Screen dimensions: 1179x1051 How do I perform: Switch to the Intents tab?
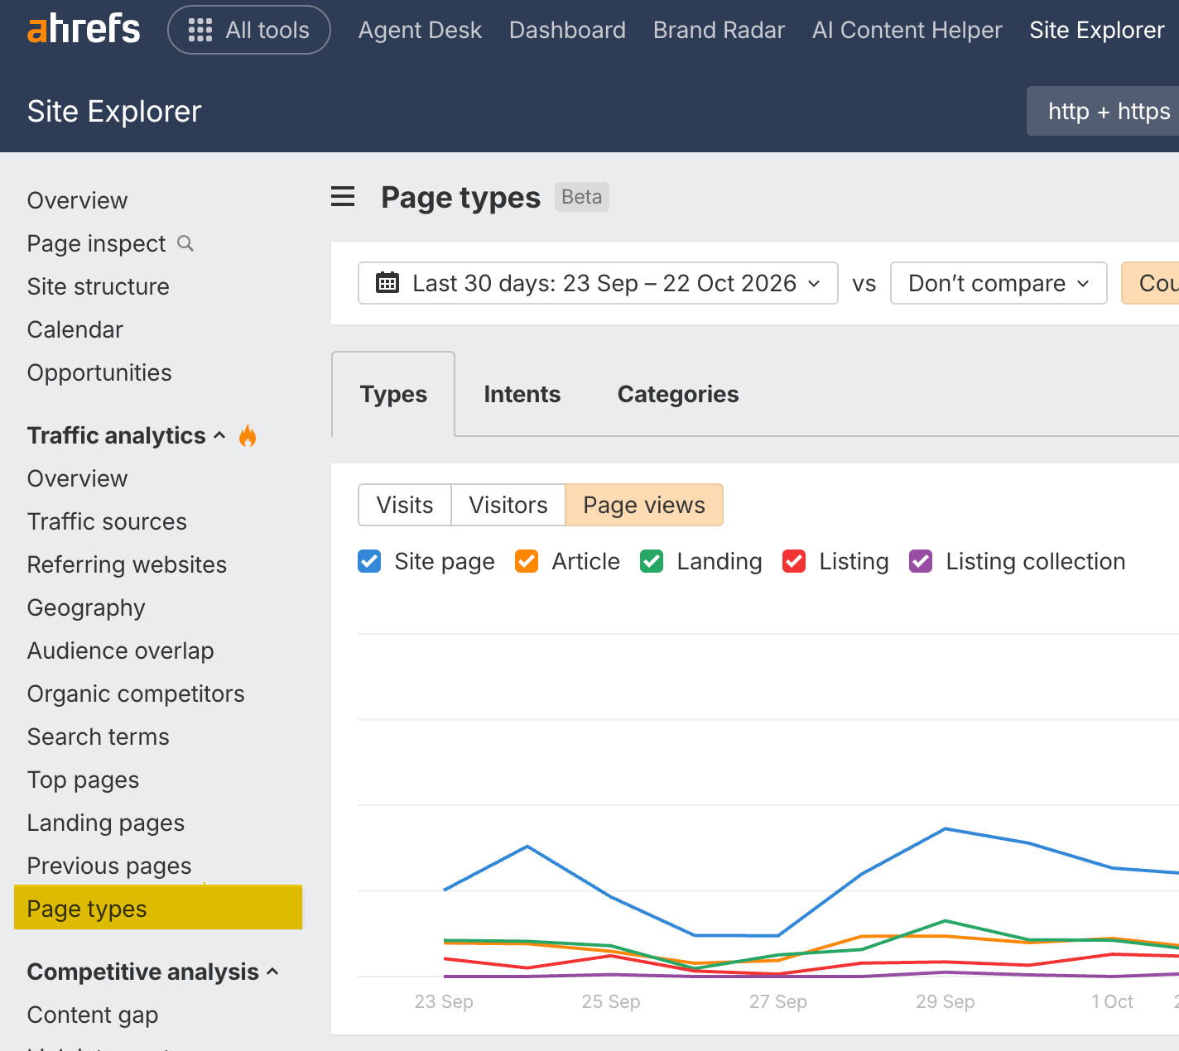(x=522, y=394)
